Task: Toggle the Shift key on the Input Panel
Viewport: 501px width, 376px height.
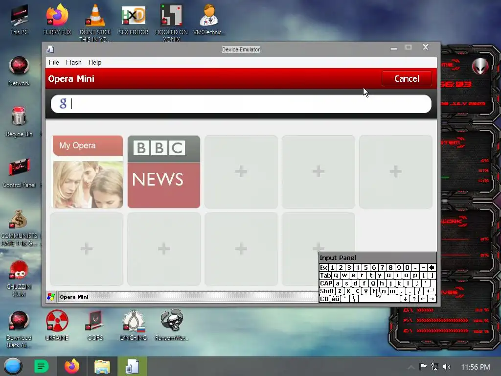Action: coord(327,291)
